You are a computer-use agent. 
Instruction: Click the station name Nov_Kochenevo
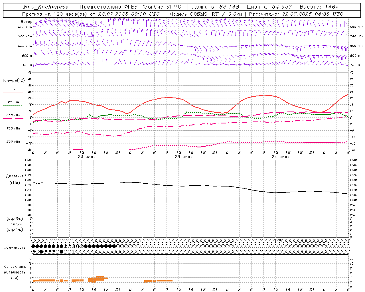tap(46, 7)
